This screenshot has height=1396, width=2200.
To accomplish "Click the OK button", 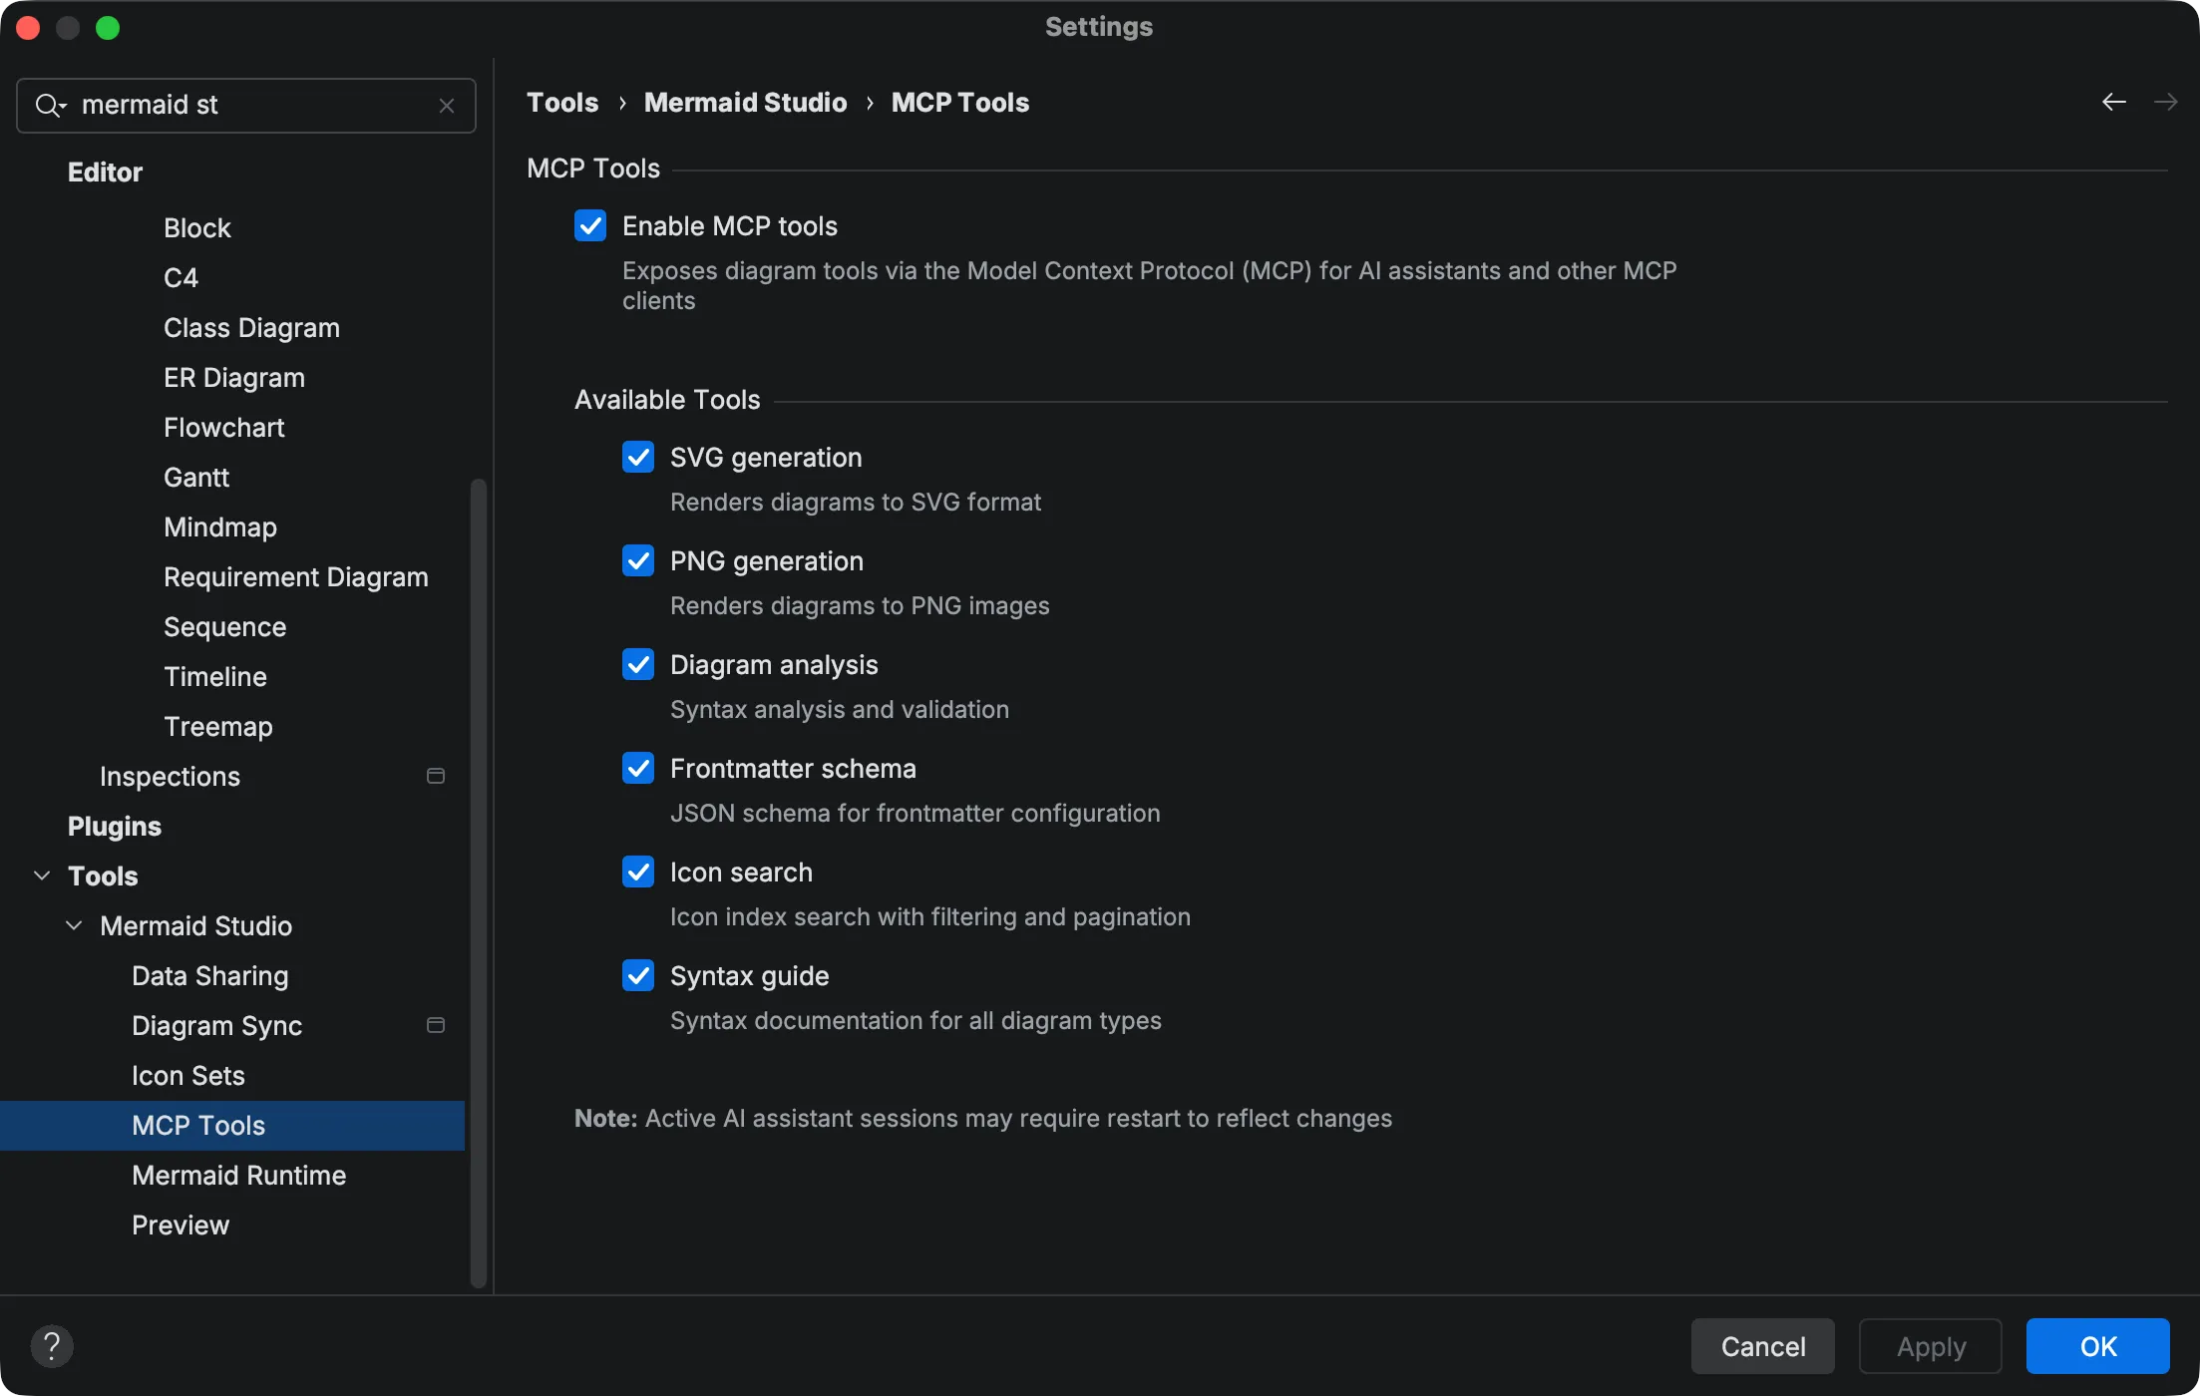I will click(x=2096, y=1345).
